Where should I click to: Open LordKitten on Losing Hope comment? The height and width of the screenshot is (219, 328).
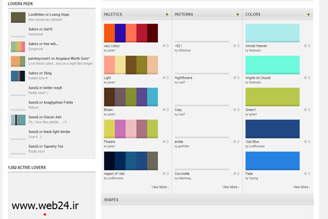click(x=49, y=15)
